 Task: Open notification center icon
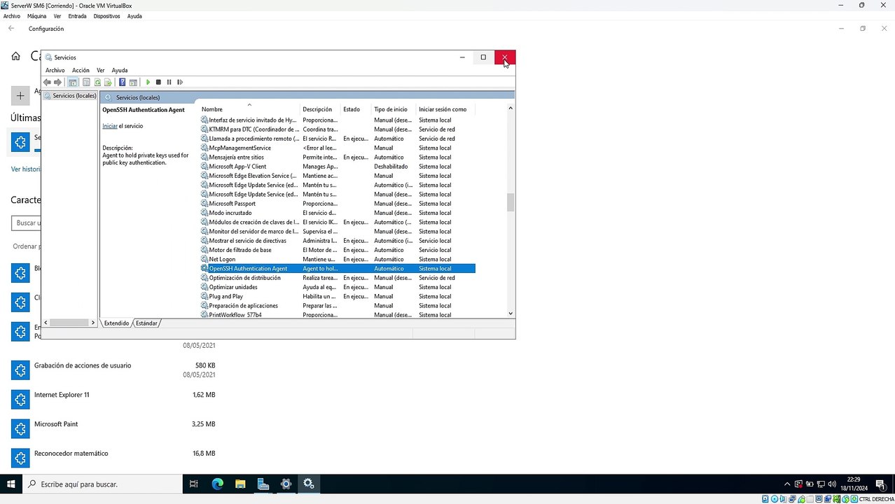880,484
